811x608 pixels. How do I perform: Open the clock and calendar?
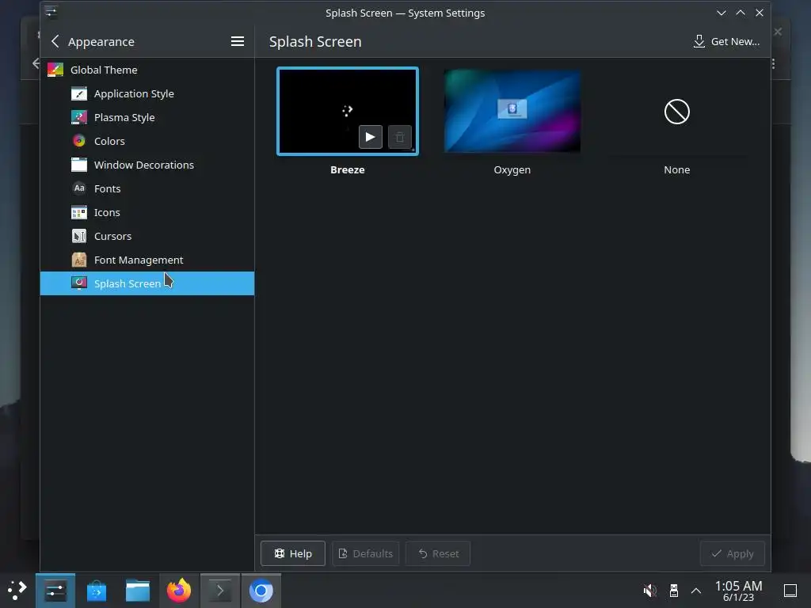click(738, 591)
